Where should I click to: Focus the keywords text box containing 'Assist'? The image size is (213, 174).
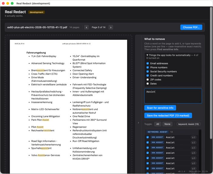point(173,96)
